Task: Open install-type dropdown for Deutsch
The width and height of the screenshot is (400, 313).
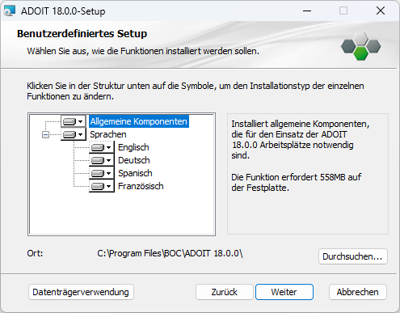Action: pyautogui.click(x=102, y=160)
